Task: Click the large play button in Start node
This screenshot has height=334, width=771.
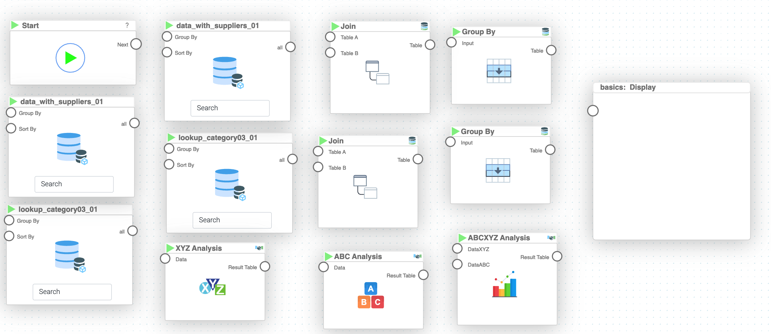Action: click(x=70, y=58)
